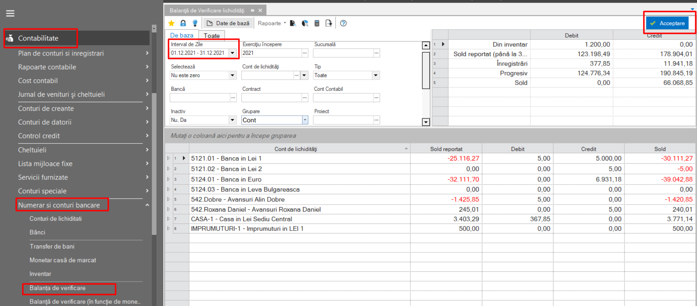Open the Interval de Zile dropdown
Screen dimensions: 697x306
click(x=233, y=53)
